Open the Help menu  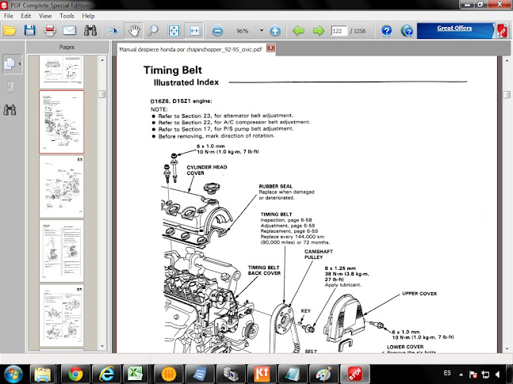click(x=88, y=16)
